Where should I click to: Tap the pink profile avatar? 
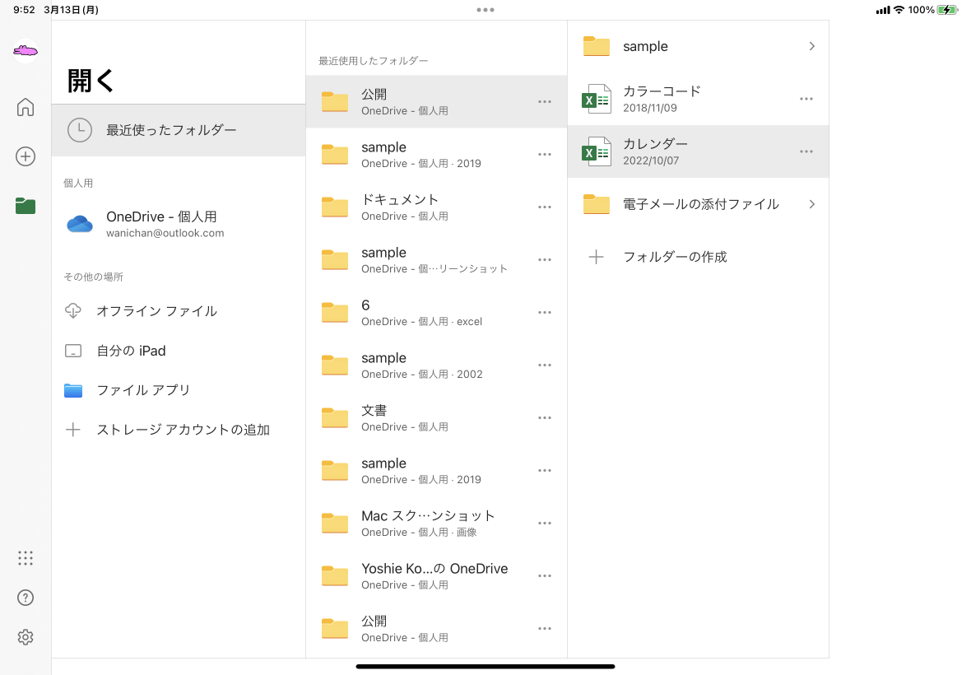pyautogui.click(x=26, y=51)
